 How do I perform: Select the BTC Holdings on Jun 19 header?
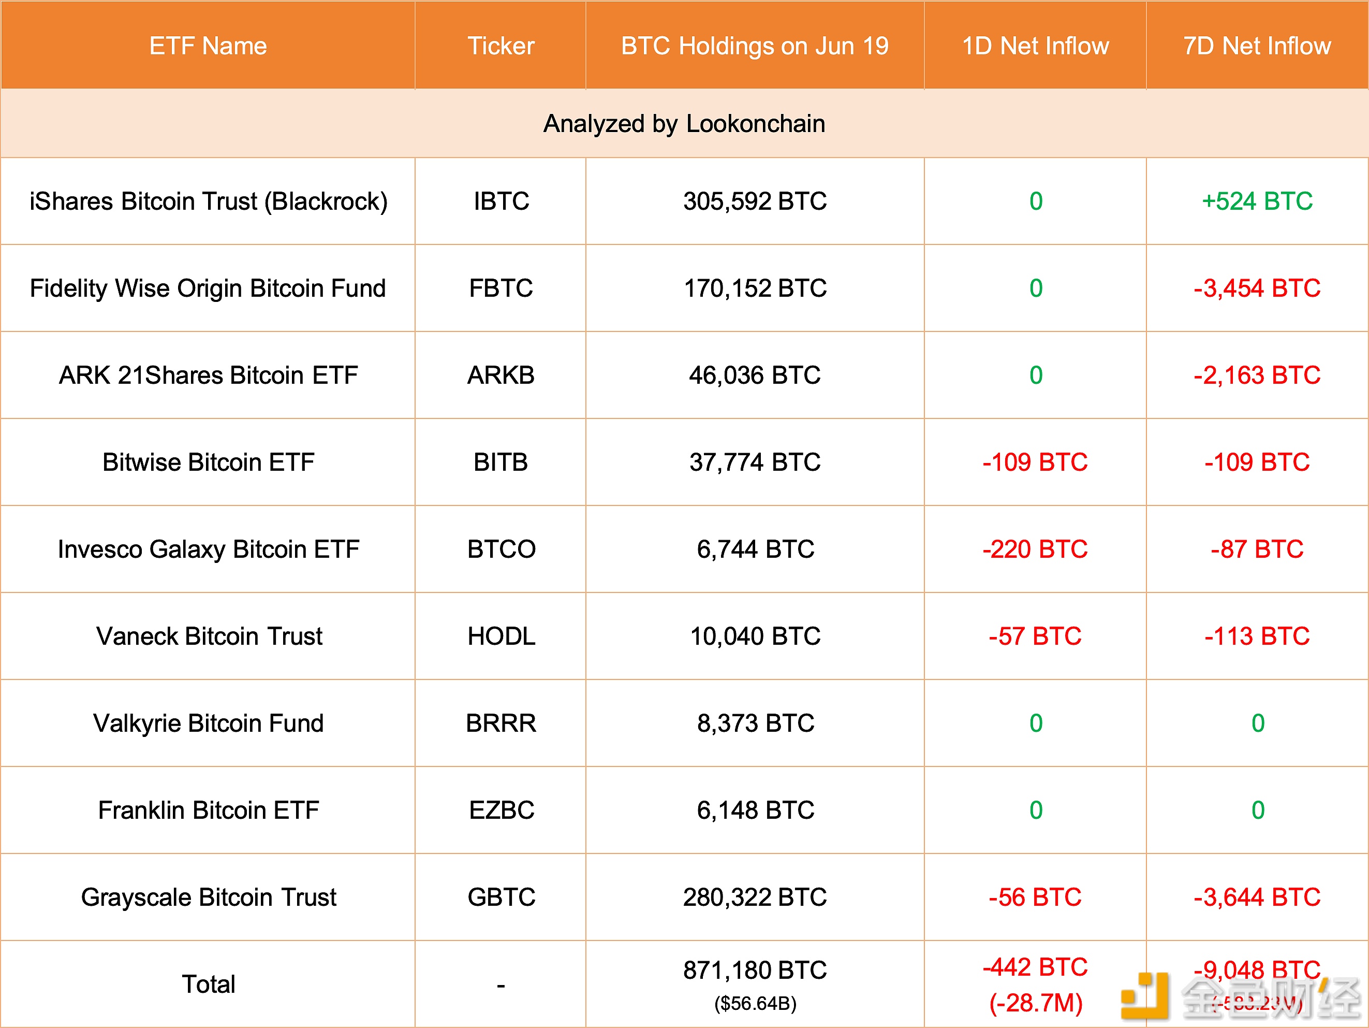coord(755,46)
